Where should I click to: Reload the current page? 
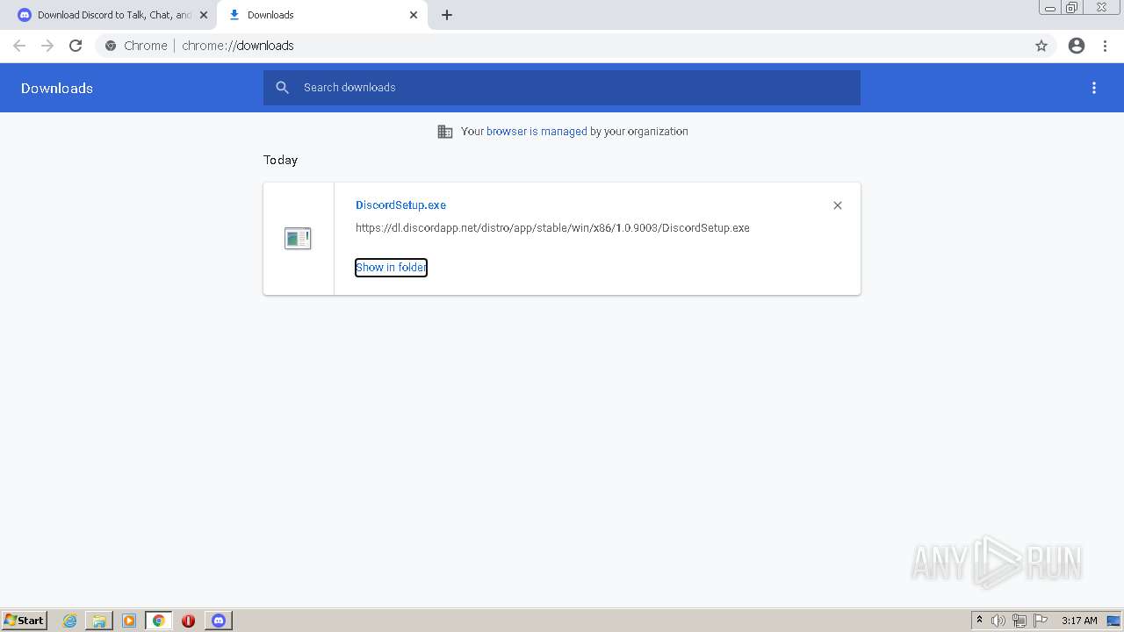76,46
